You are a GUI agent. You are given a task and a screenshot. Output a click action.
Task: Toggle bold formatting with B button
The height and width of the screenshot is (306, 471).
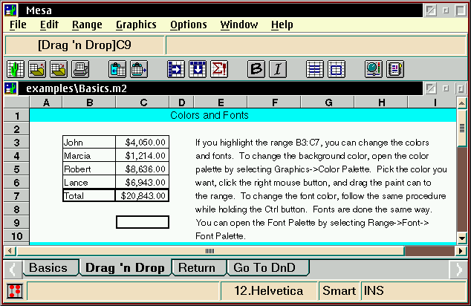coord(256,70)
